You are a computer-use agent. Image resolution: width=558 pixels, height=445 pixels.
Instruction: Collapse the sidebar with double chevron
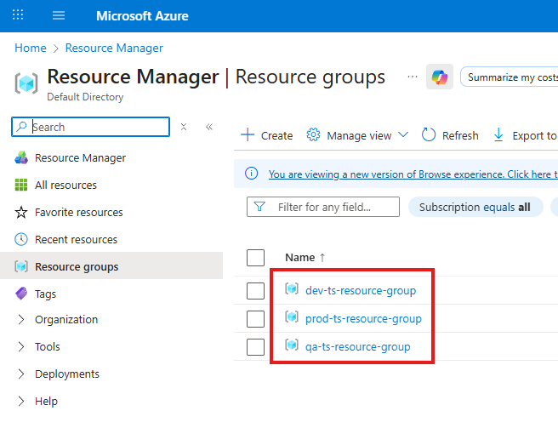209,127
